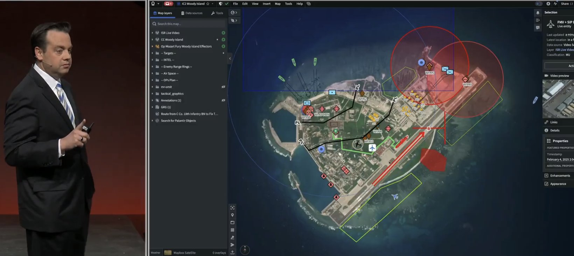Click the Share button

565,4
